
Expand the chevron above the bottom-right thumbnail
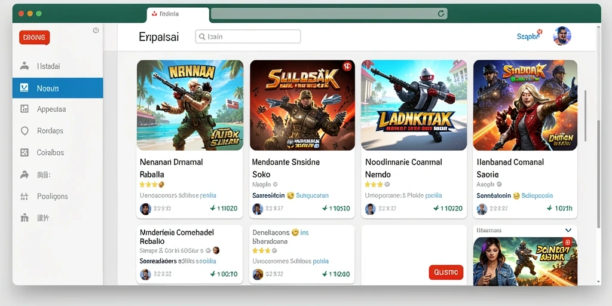coord(568,230)
